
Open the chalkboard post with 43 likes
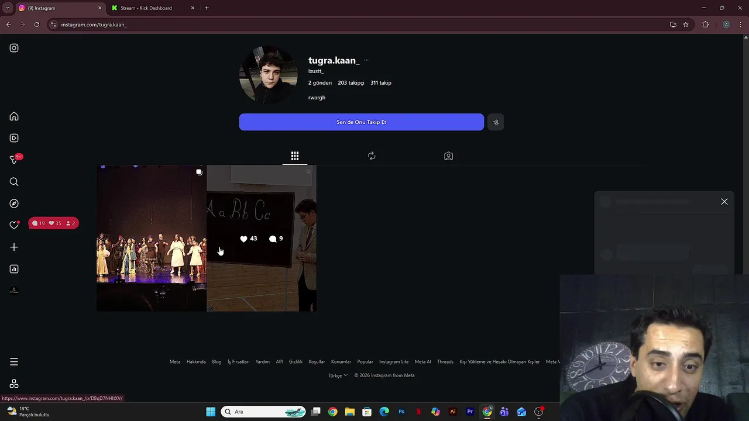pyautogui.click(x=262, y=238)
